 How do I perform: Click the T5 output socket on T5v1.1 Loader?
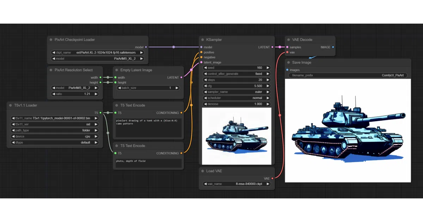point(100,113)
